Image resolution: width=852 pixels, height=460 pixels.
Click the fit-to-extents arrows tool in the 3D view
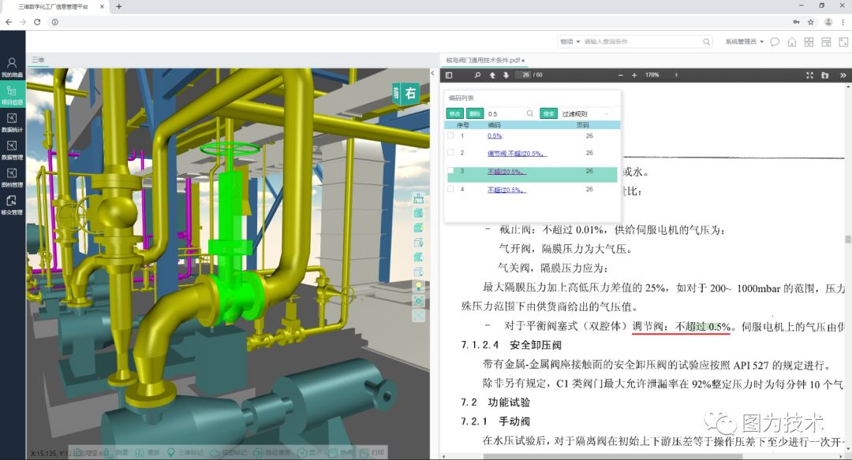click(418, 316)
